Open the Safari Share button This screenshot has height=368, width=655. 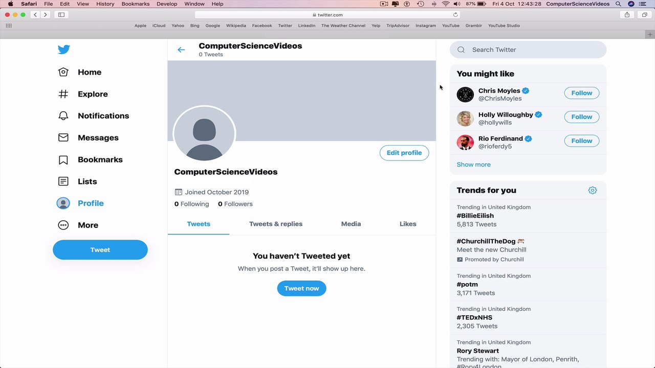627,15
